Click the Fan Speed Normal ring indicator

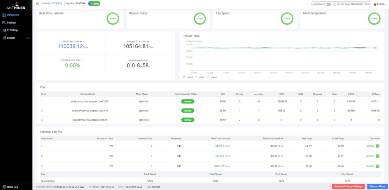287,19
